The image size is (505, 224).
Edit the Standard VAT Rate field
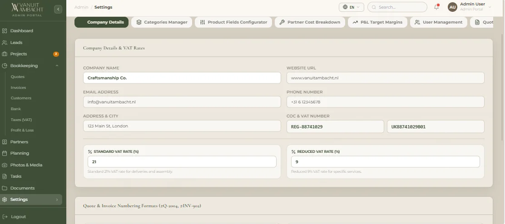[x=182, y=162]
